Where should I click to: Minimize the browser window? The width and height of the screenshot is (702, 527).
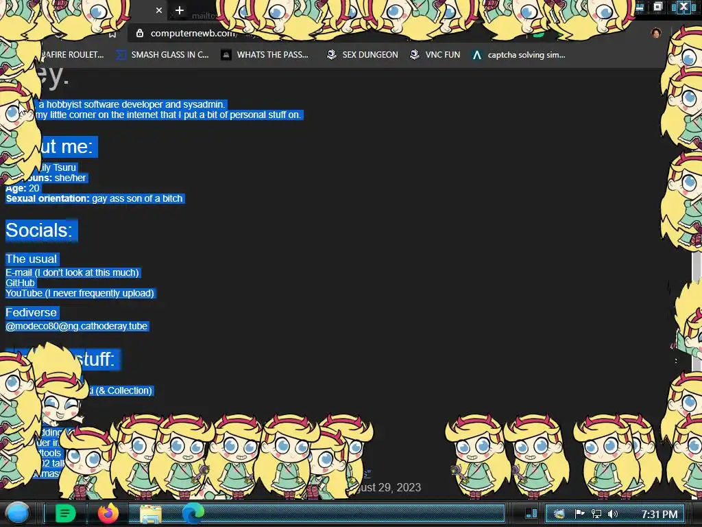click(x=640, y=7)
